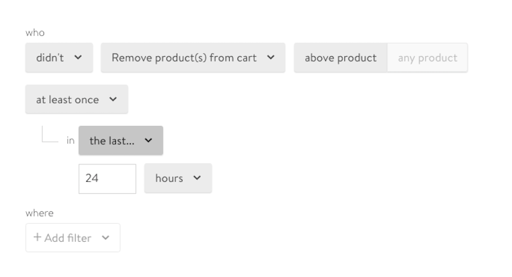Open the "didn't" condition dropdown
The image size is (512, 277).
tap(59, 58)
